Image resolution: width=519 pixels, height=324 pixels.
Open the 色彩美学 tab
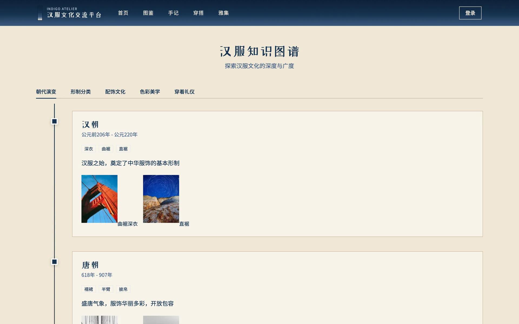coord(150,92)
